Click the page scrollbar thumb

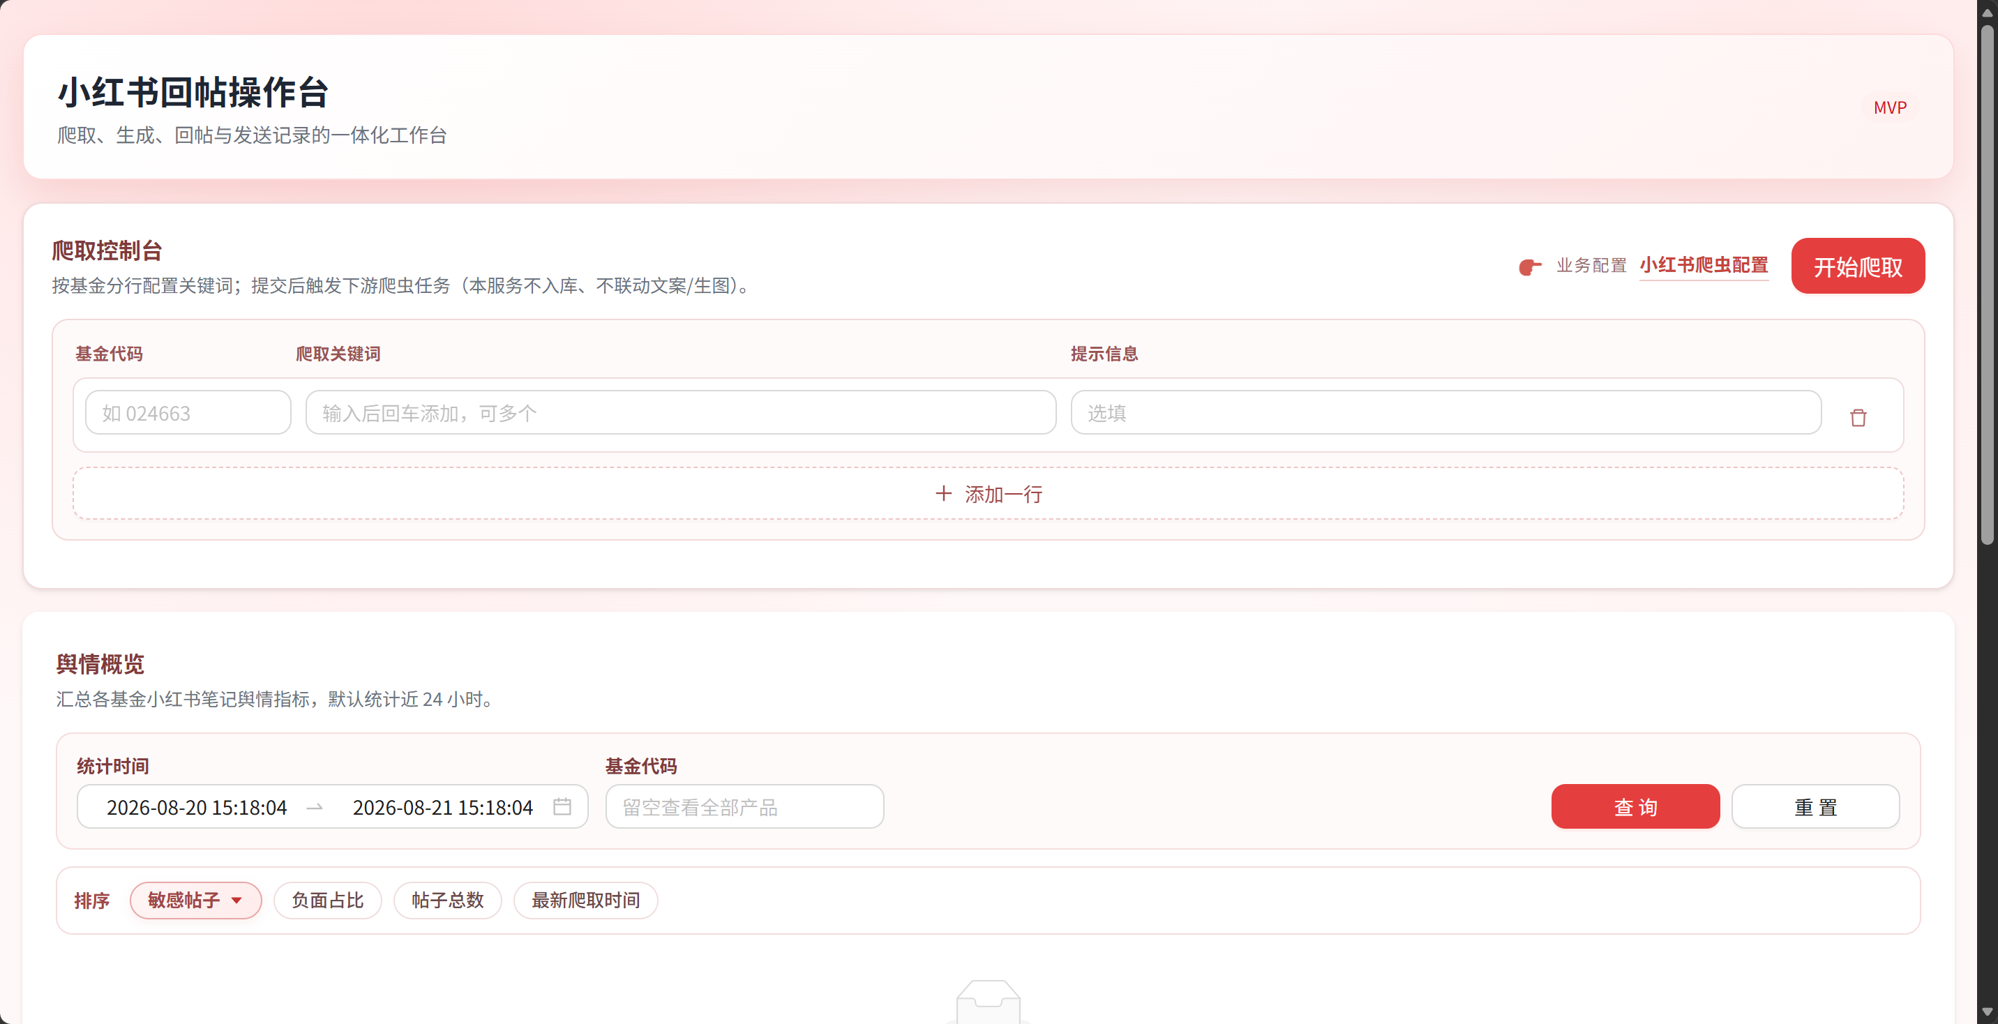pyautogui.click(x=1987, y=285)
